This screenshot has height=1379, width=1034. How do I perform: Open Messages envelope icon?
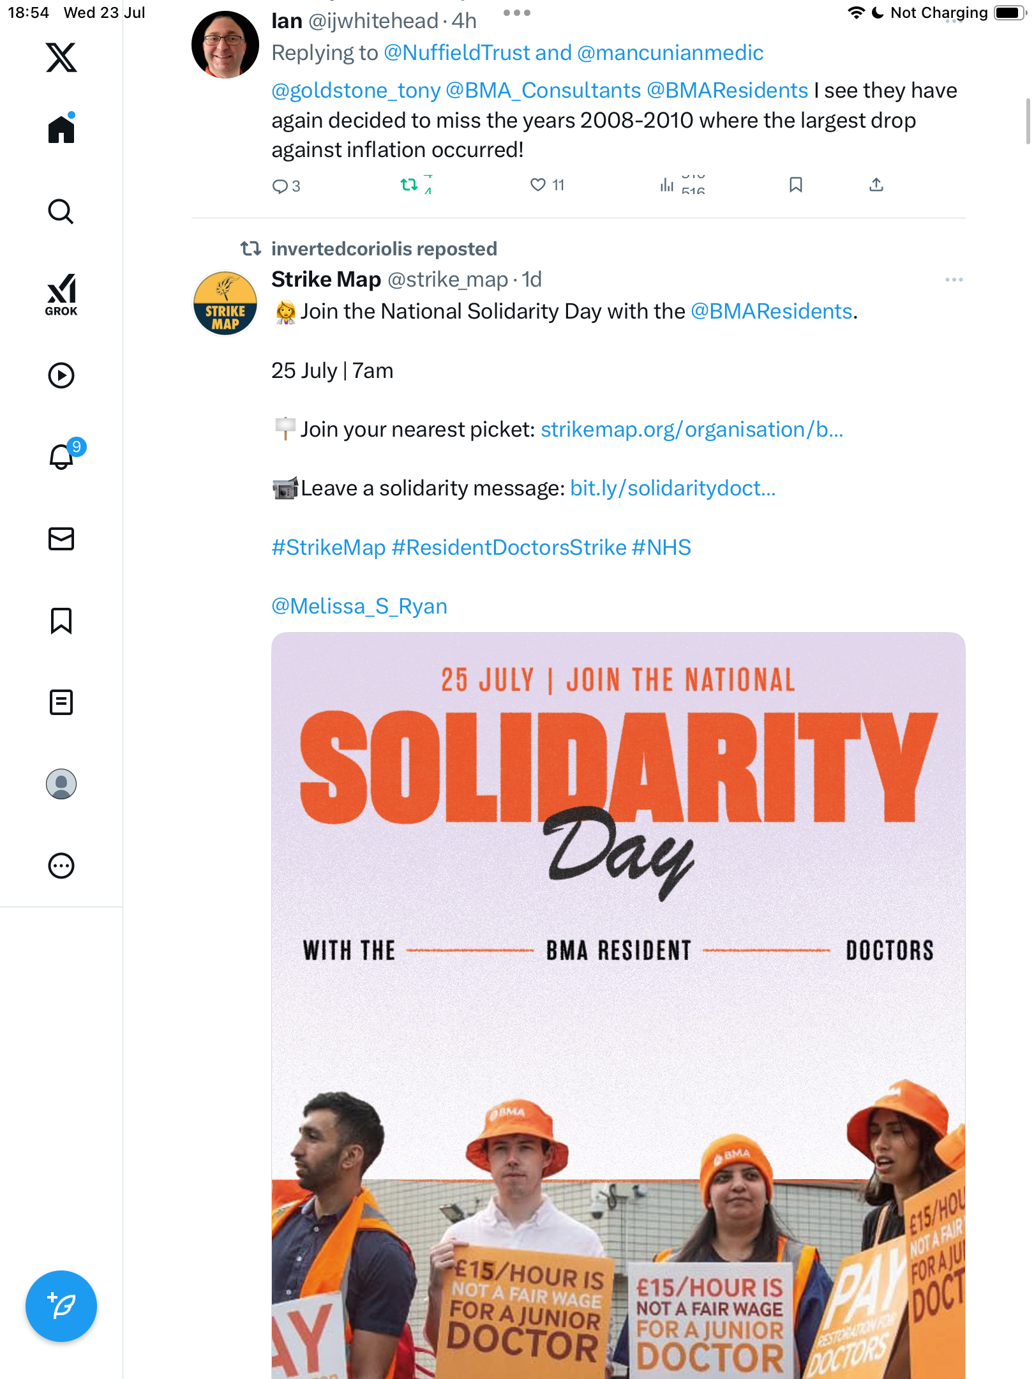61,539
